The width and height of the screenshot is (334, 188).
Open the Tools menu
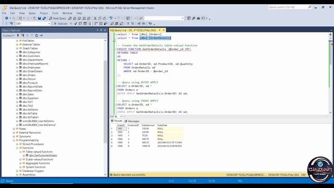55,13
